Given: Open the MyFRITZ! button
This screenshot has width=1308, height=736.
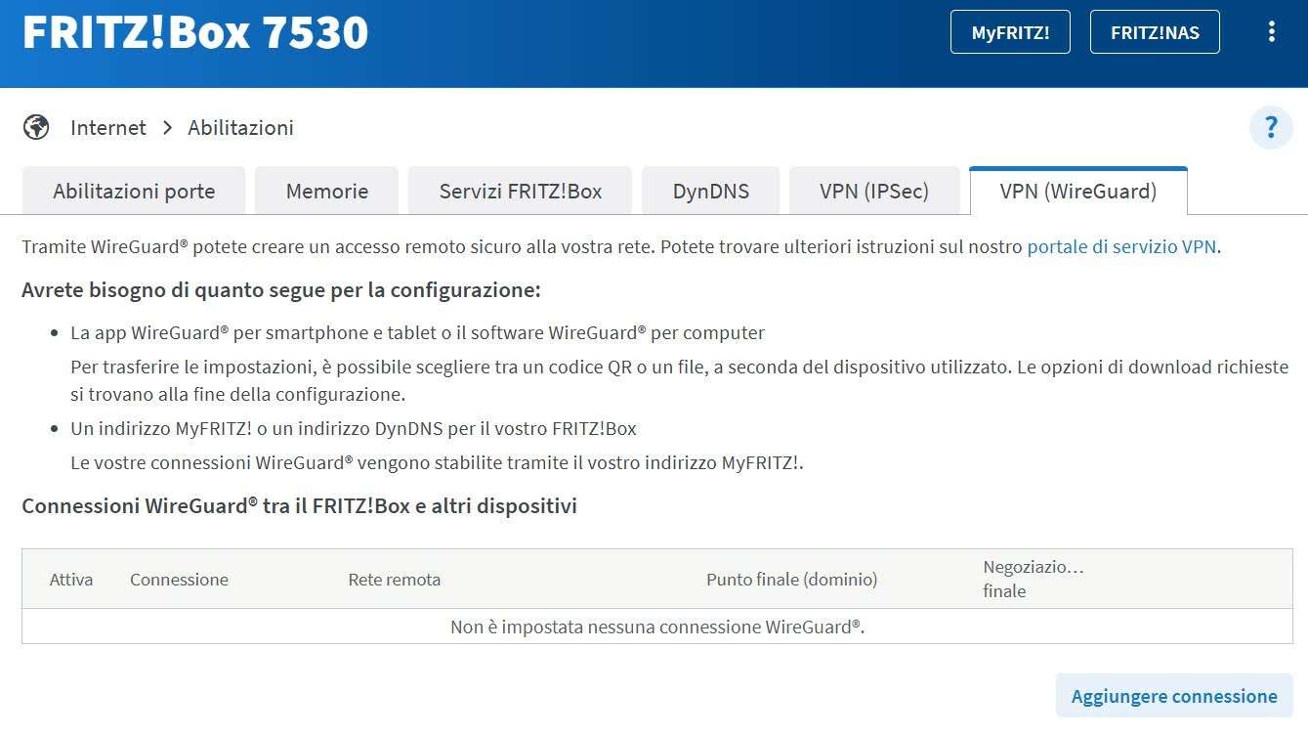Looking at the screenshot, I should tap(1010, 32).
